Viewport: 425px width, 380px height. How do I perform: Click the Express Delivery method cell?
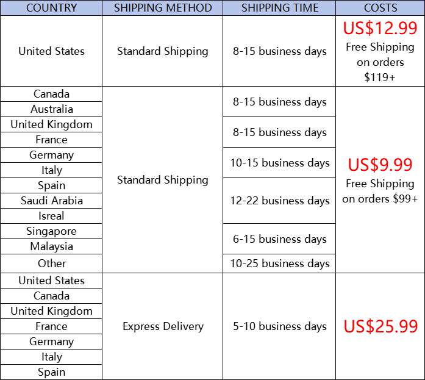pyautogui.click(x=162, y=326)
